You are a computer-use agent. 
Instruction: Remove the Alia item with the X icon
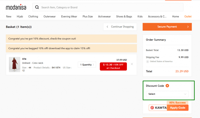(x=132, y=64)
